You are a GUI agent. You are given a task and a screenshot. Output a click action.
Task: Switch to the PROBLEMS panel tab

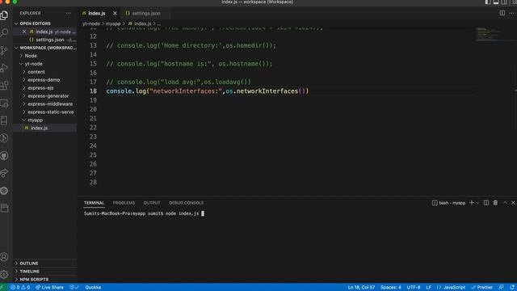124,203
